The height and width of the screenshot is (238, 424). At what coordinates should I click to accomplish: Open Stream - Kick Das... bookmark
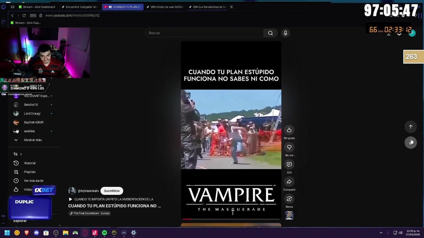(x=26, y=23)
